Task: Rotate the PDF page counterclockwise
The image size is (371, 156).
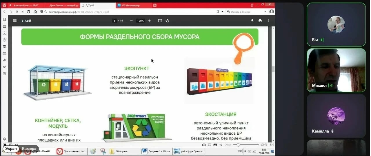Action: coord(167,21)
